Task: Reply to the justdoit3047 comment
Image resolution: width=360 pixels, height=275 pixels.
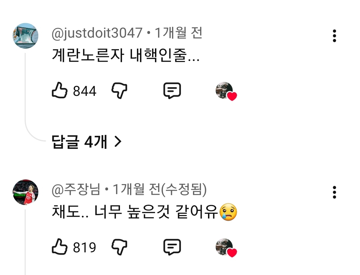Action: tap(172, 91)
